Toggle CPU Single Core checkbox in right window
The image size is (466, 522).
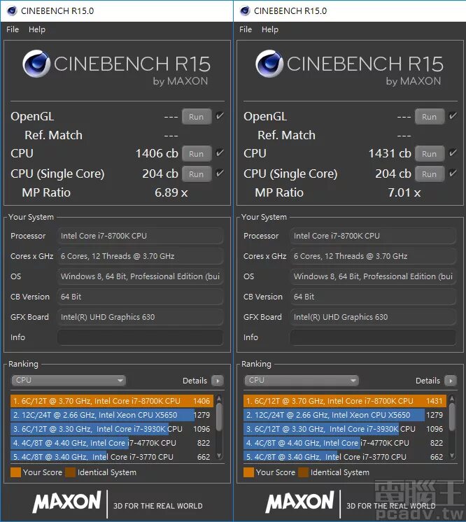pos(453,173)
